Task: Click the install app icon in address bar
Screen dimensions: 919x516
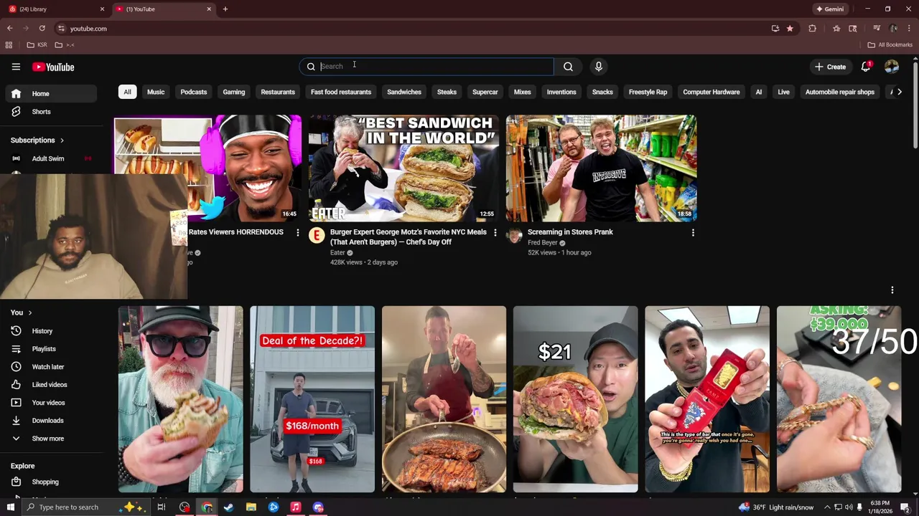Action: (x=775, y=29)
